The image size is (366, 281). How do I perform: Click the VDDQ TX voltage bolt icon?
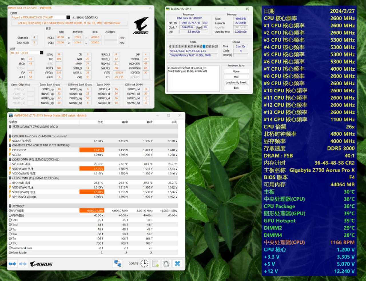click(x=10, y=141)
